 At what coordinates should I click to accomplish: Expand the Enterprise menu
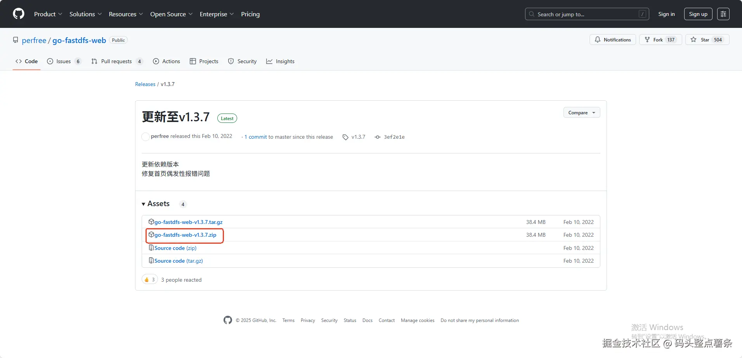[217, 14]
